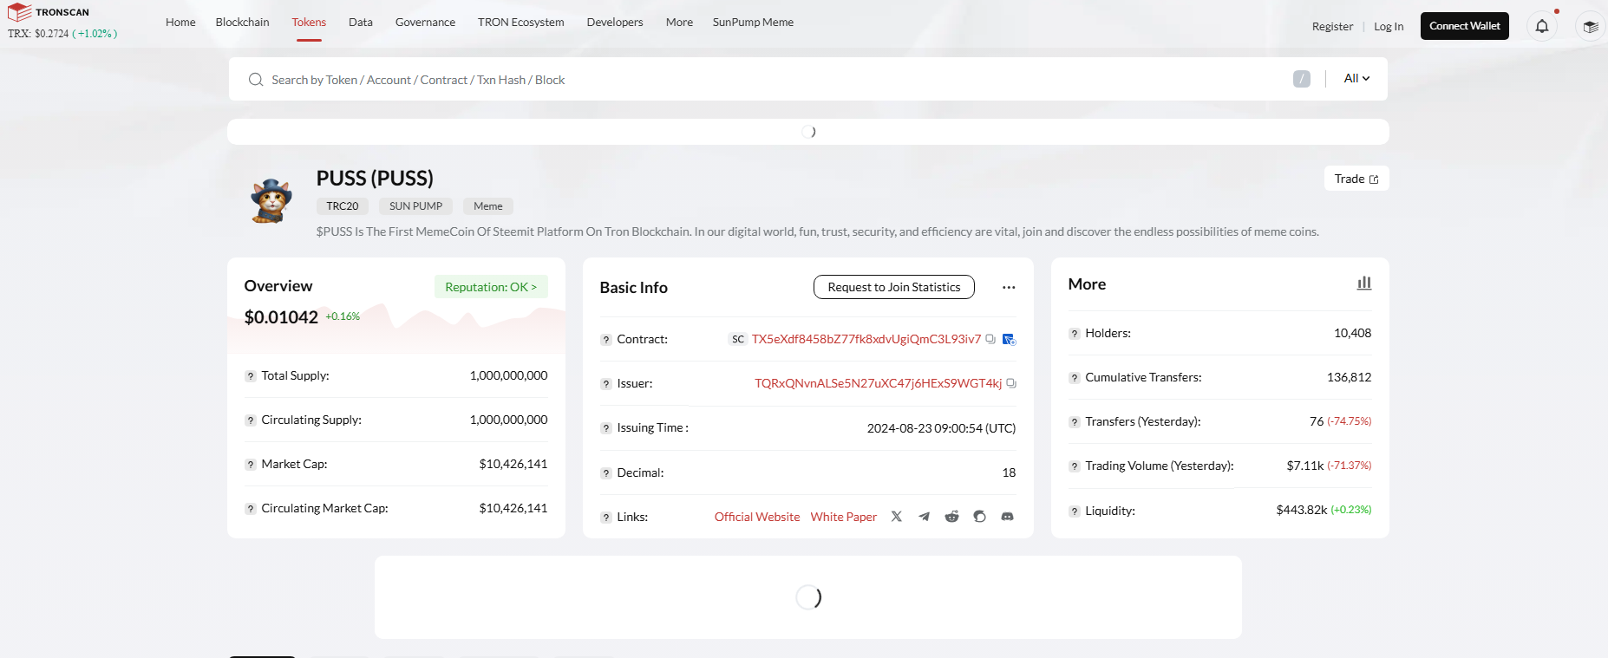
Task: Click the TRC20 tag
Action: pyautogui.click(x=343, y=206)
